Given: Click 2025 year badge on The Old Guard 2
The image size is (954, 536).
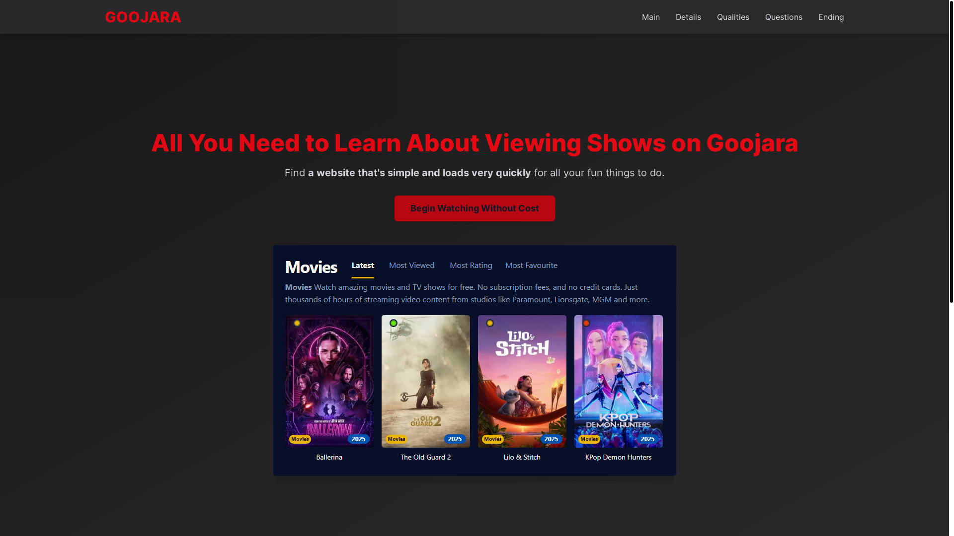Looking at the screenshot, I should [x=455, y=439].
